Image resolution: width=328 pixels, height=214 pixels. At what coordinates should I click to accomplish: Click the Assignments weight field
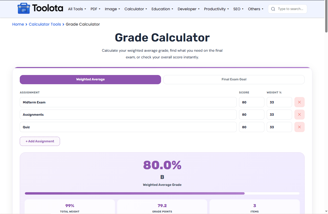click(279, 115)
